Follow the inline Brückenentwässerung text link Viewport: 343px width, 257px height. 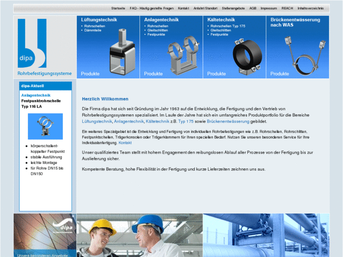228,121
